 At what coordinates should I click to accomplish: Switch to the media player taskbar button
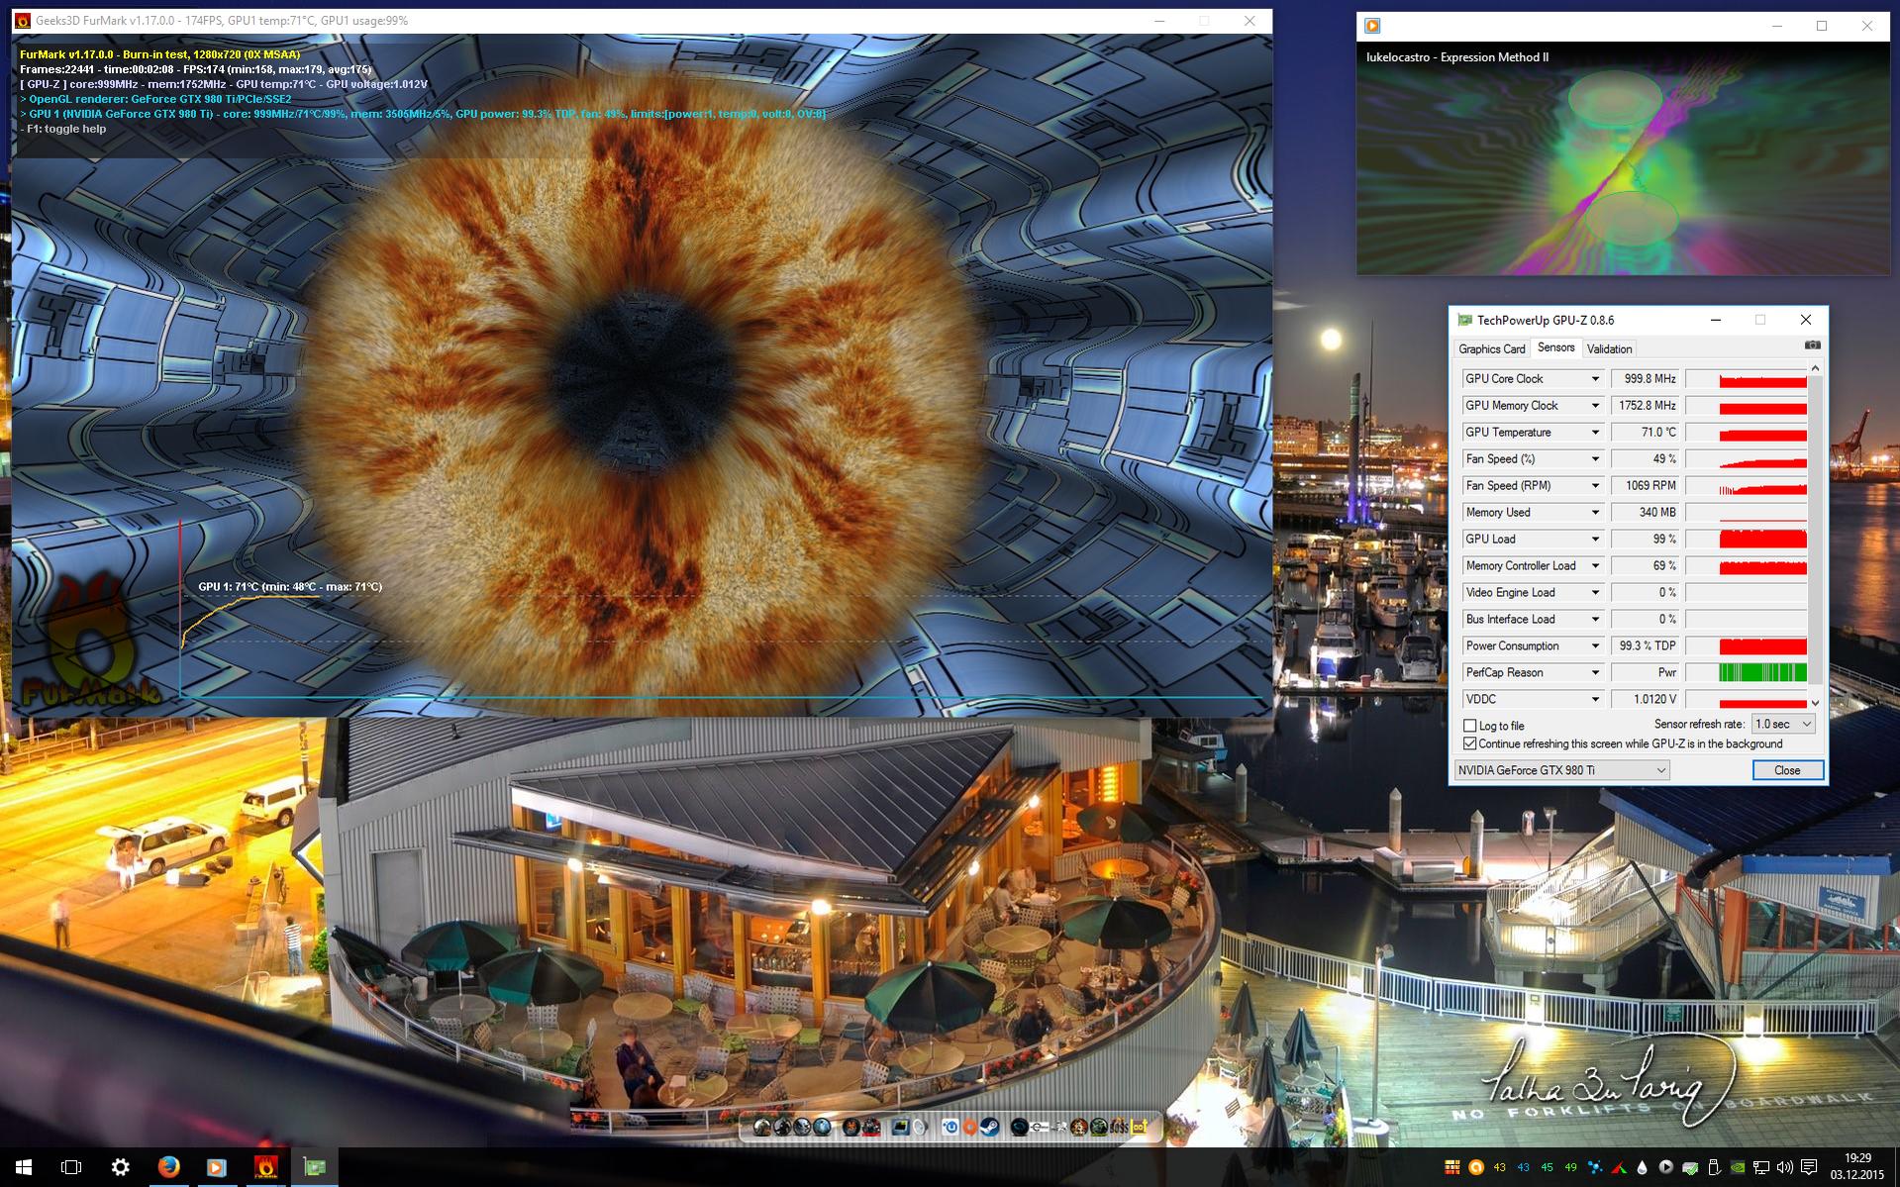[x=216, y=1167]
